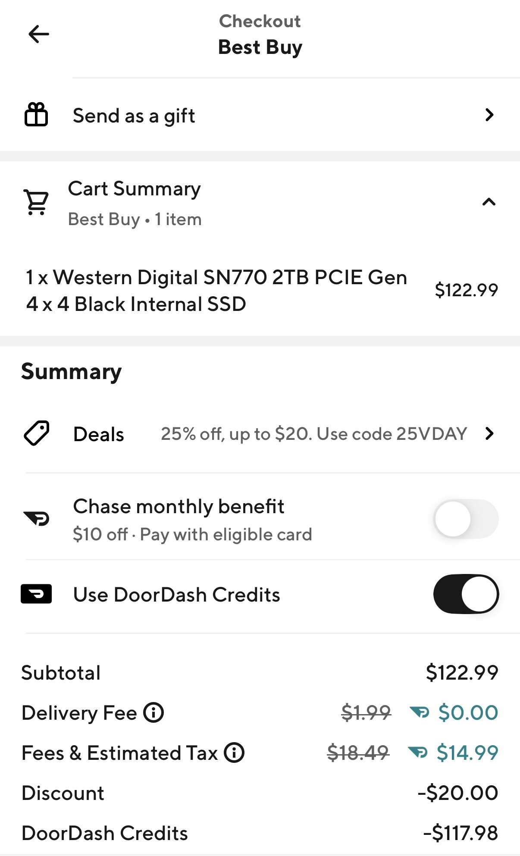Image resolution: width=520 pixels, height=856 pixels.
Task: Turn off Use DoorDash Credits toggle
Action: (466, 594)
